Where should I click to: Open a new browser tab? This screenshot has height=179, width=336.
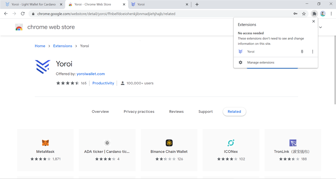tap(197, 4)
